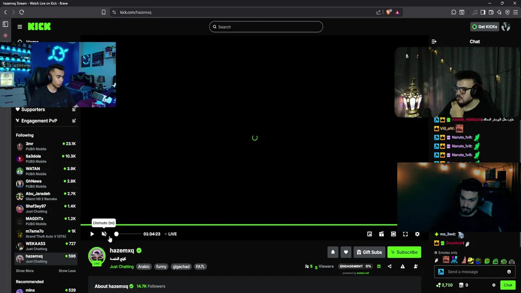Toggle Supporters panel pin icon

pos(74,109)
